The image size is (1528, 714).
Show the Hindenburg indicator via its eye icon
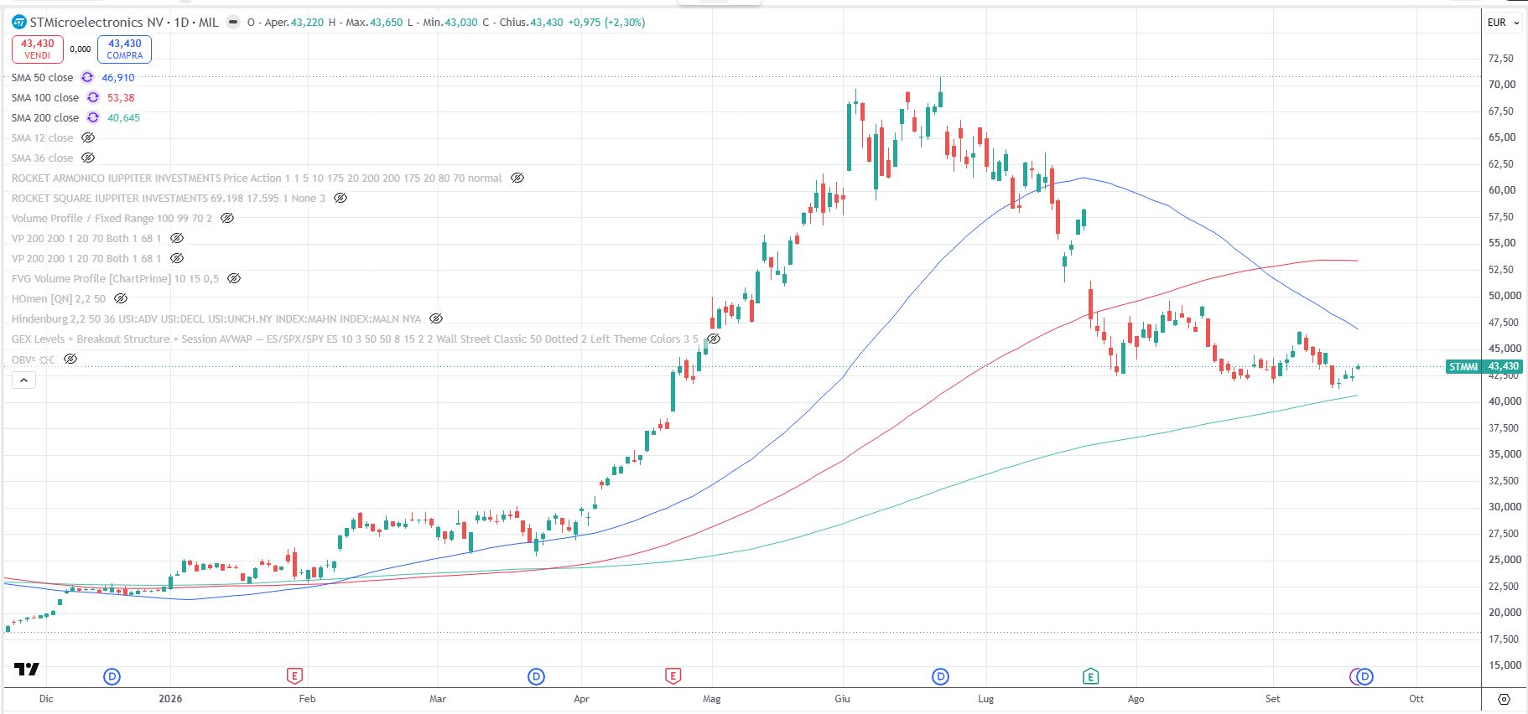click(436, 318)
